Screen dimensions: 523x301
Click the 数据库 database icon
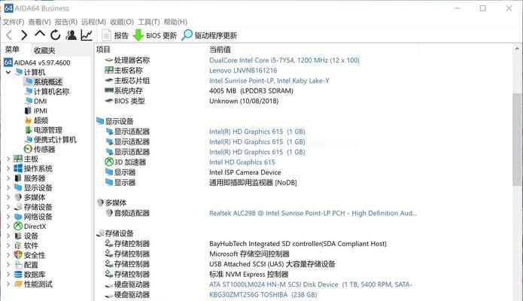[x=18, y=275]
